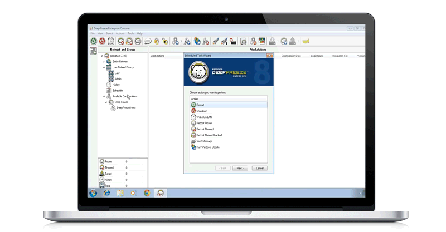Click the rocket launch toolbar icon
Viewport: 446px width, 232px height.
[x=216, y=42]
